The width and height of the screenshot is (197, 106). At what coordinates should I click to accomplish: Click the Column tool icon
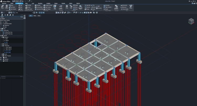coord(7,7)
